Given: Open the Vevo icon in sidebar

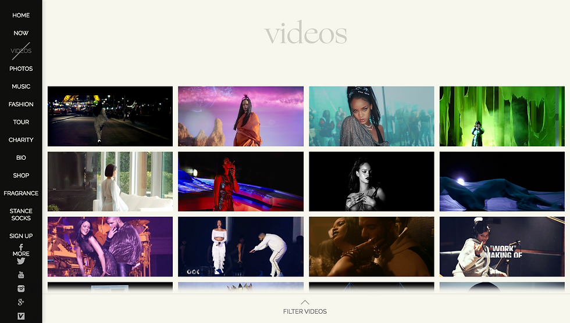Looking at the screenshot, I should [x=21, y=316].
